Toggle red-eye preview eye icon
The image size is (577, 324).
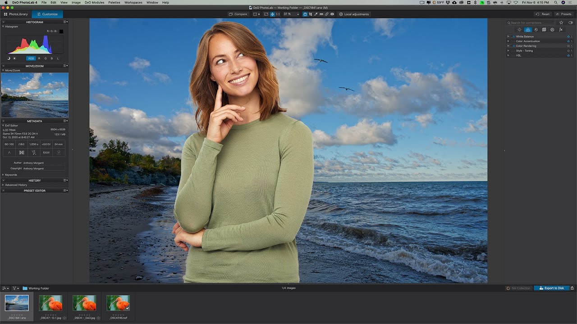[x=332, y=14]
